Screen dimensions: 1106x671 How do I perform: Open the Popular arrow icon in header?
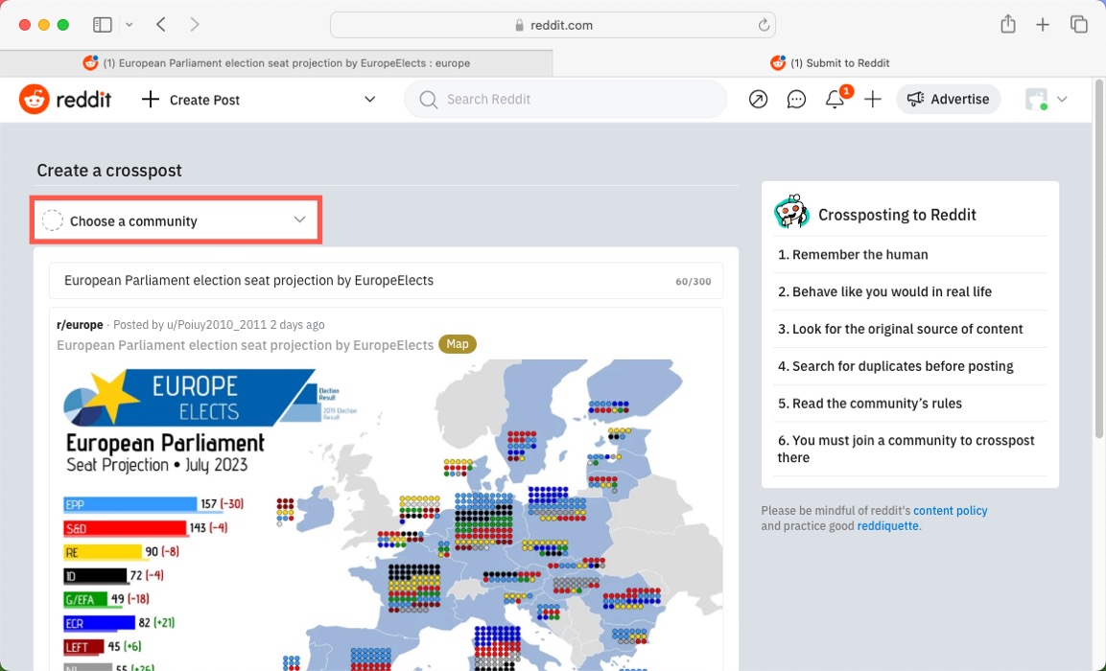click(758, 100)
